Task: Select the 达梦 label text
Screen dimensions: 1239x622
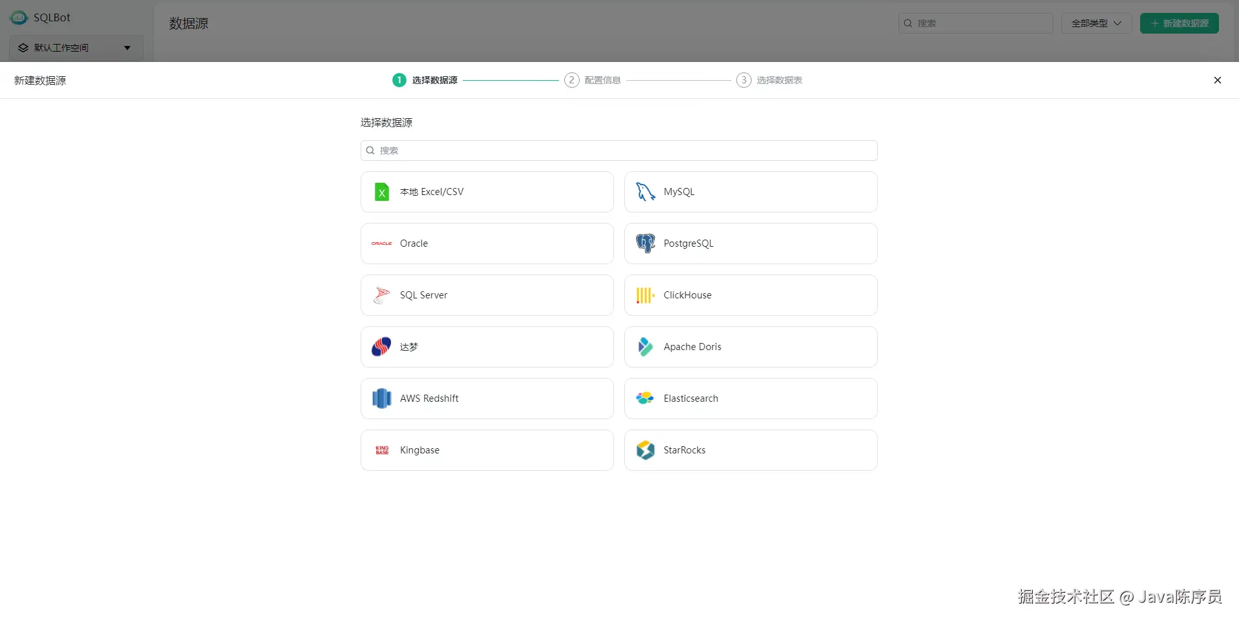Action: (409, 347)
